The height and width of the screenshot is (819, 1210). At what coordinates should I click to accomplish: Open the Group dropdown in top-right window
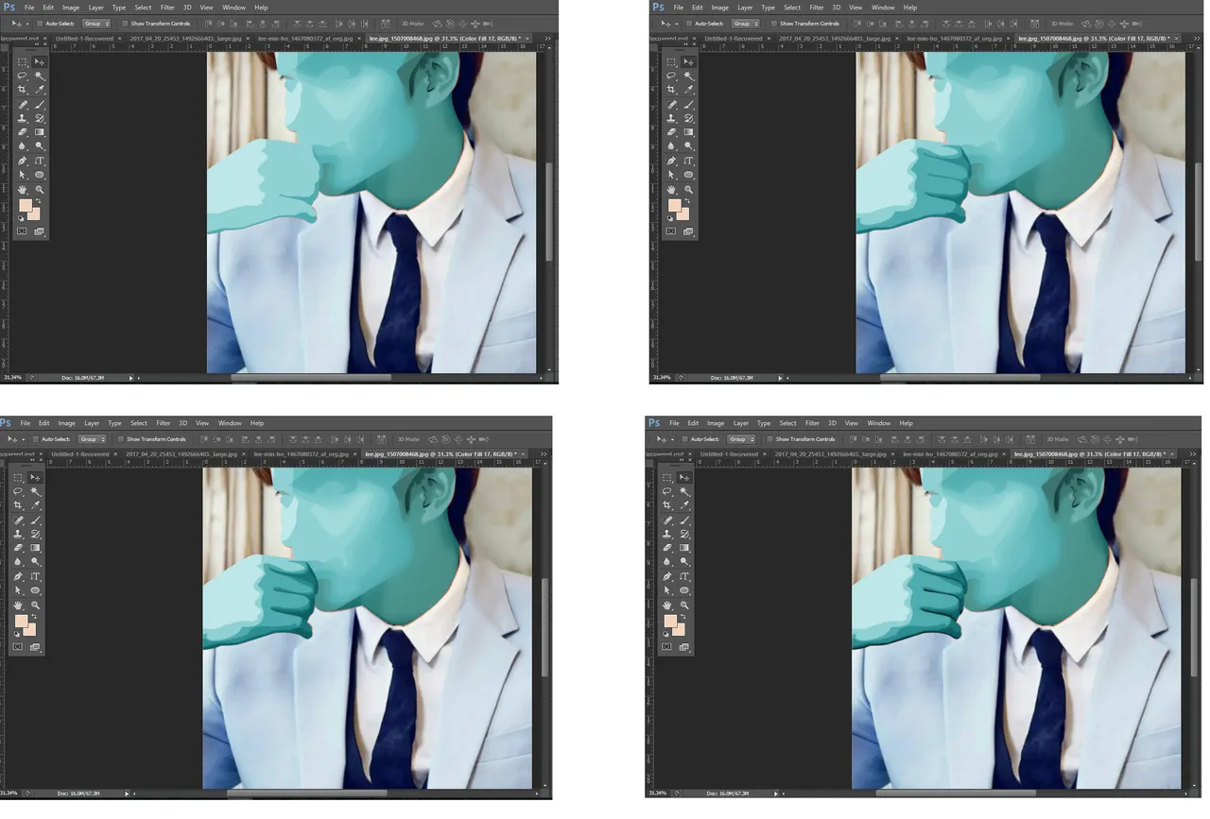(745, 24)
